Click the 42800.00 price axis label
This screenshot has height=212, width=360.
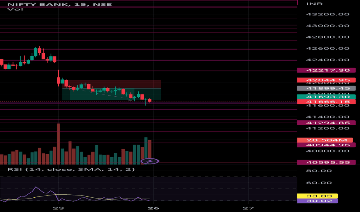tap(328, 37)
